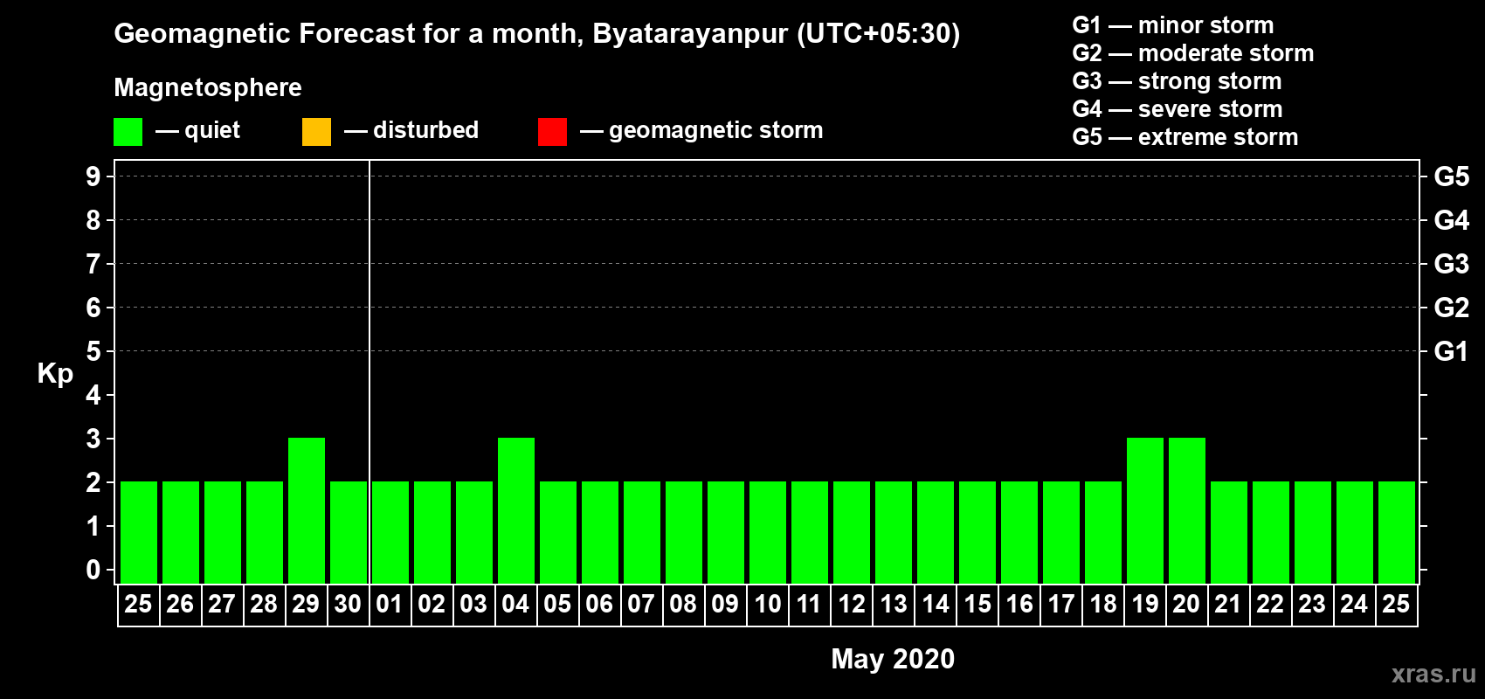This screenshot has width=1485, height=699.
Task: Click the date cell labeled 18
Action: (1102, 605)
